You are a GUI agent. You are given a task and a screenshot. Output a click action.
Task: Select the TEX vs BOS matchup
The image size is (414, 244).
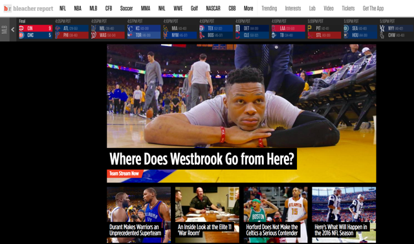point(216,30)
